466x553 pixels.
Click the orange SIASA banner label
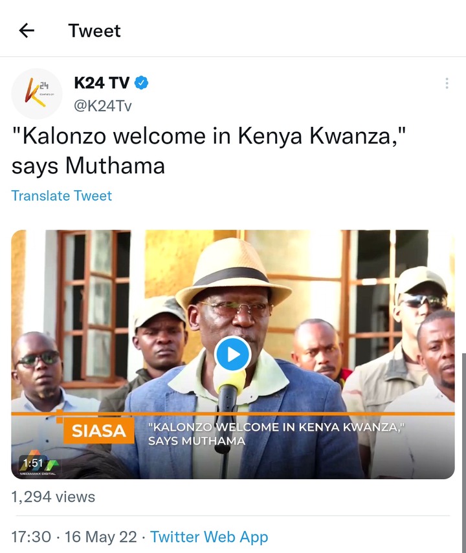click(98, 431)
